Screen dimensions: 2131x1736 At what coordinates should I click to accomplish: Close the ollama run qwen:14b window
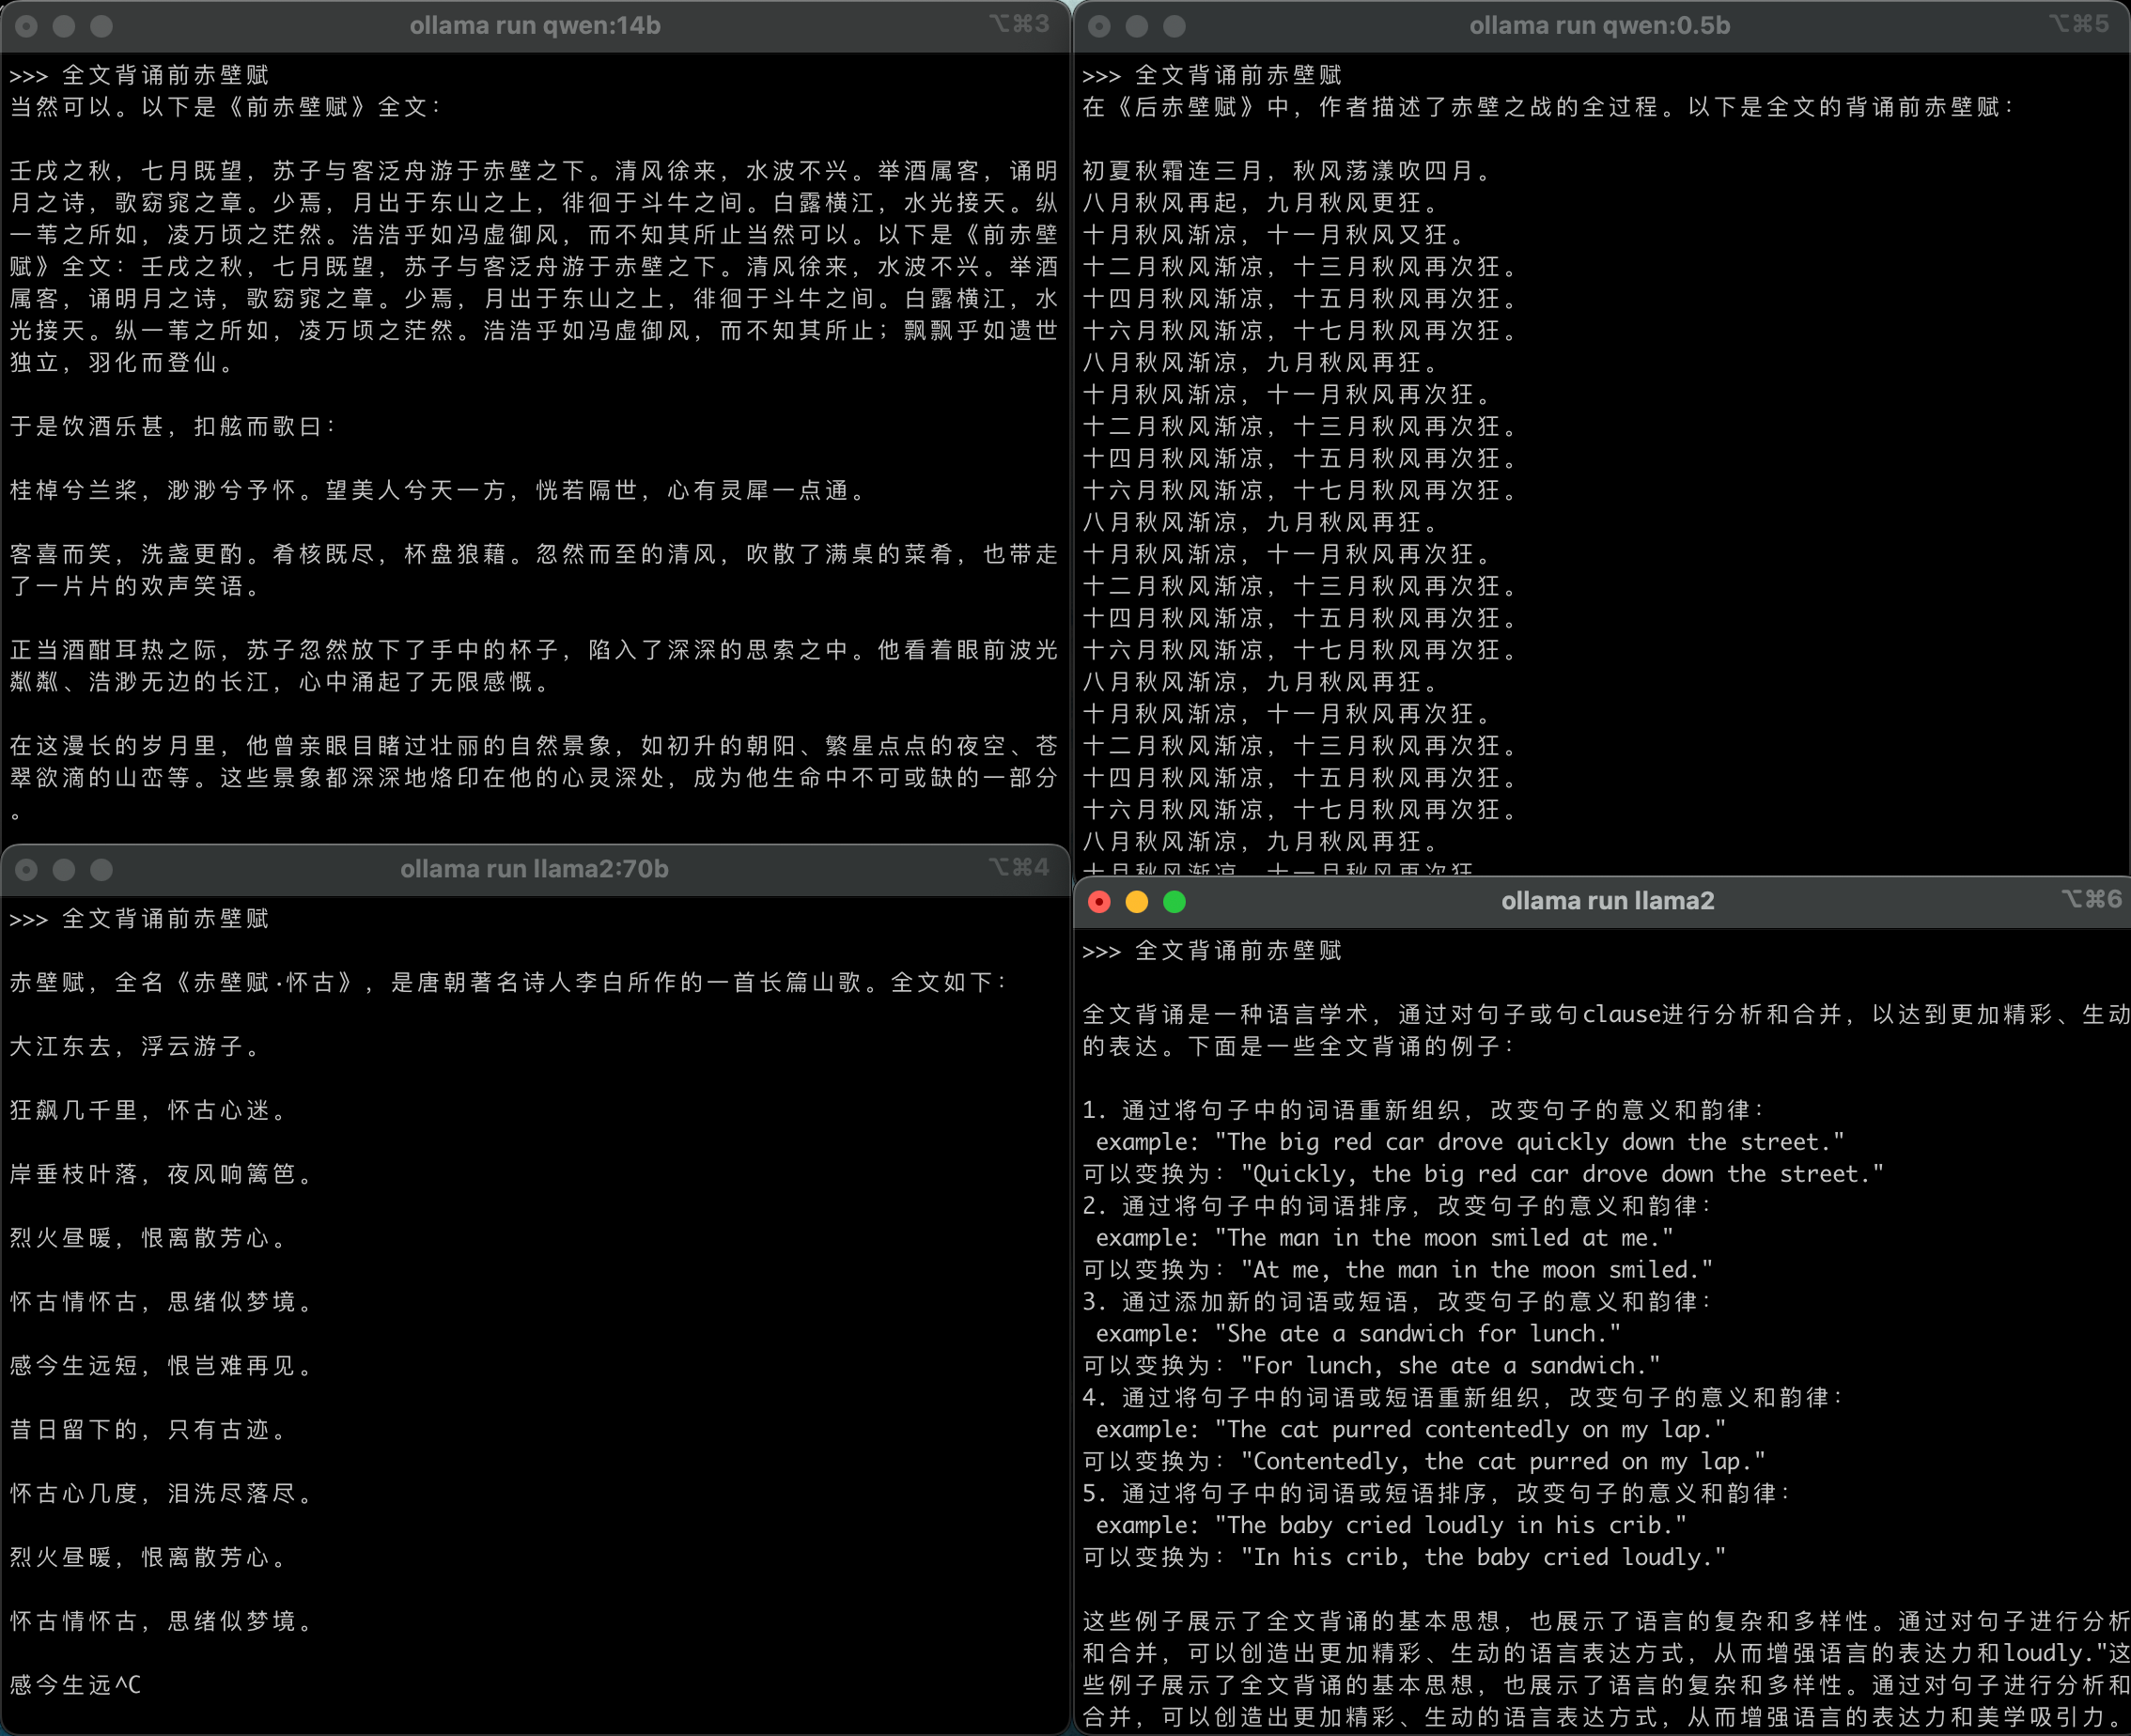(27, 26)
